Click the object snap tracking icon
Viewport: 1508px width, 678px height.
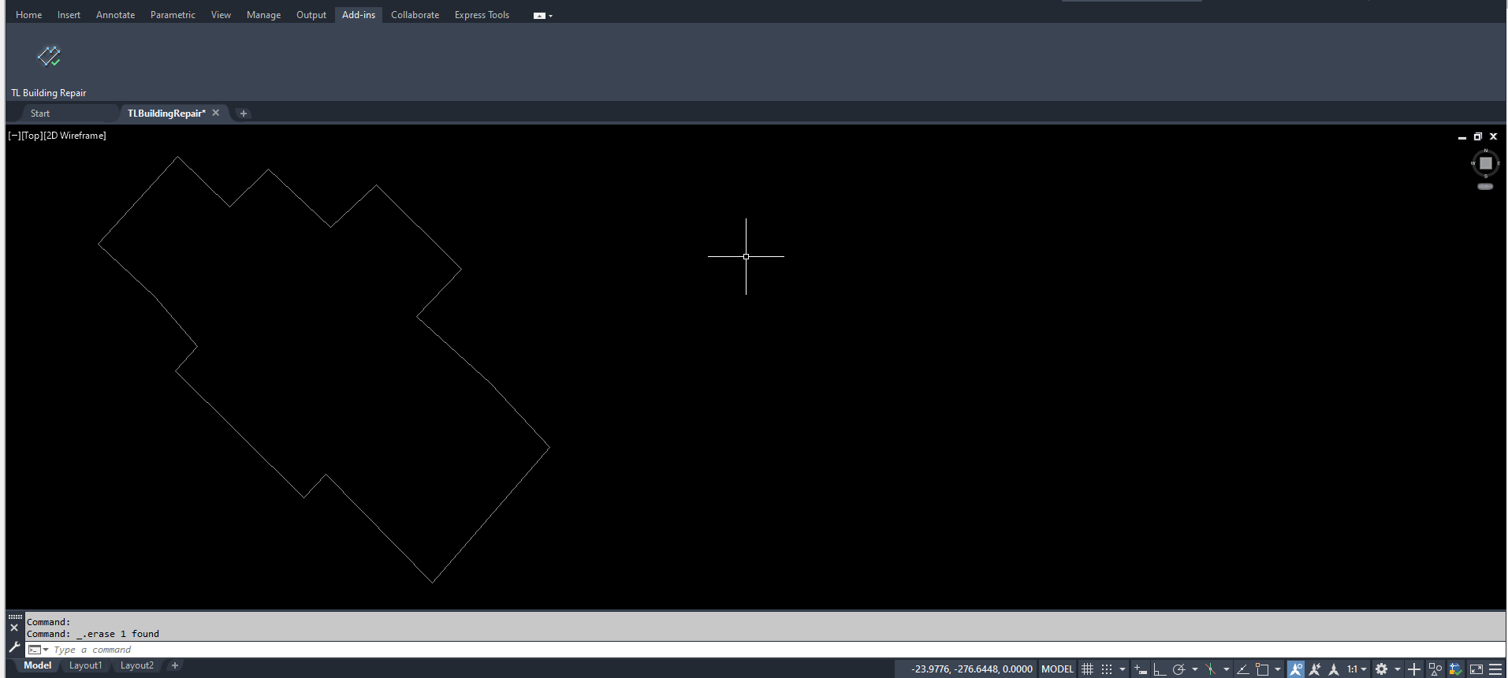point(1242,669)
